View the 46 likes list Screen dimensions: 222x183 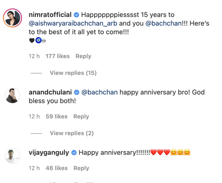[x=57, y=168]
